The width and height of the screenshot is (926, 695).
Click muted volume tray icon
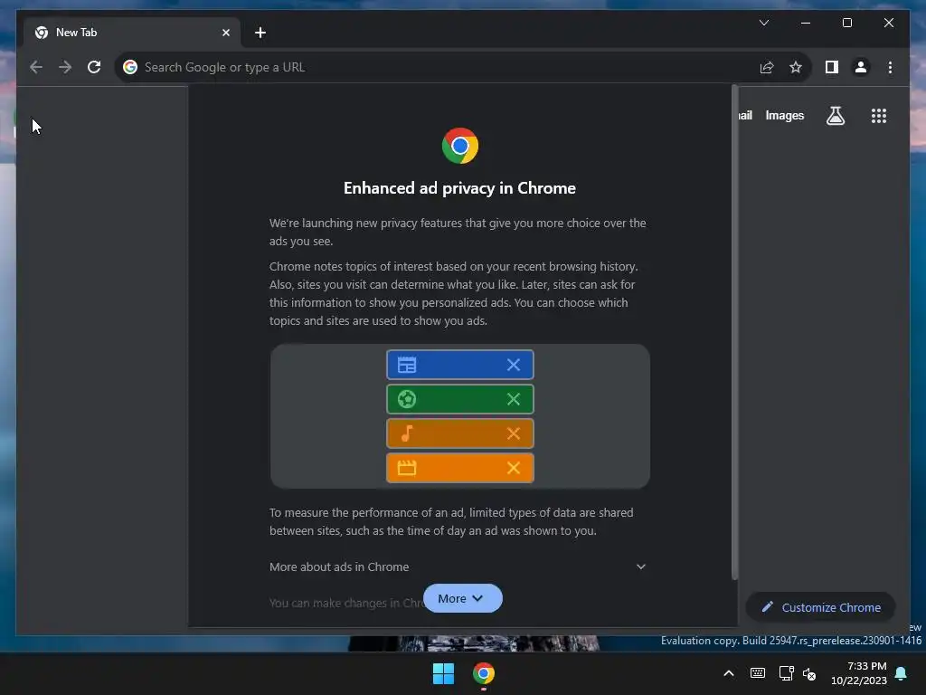click(809, 673)
